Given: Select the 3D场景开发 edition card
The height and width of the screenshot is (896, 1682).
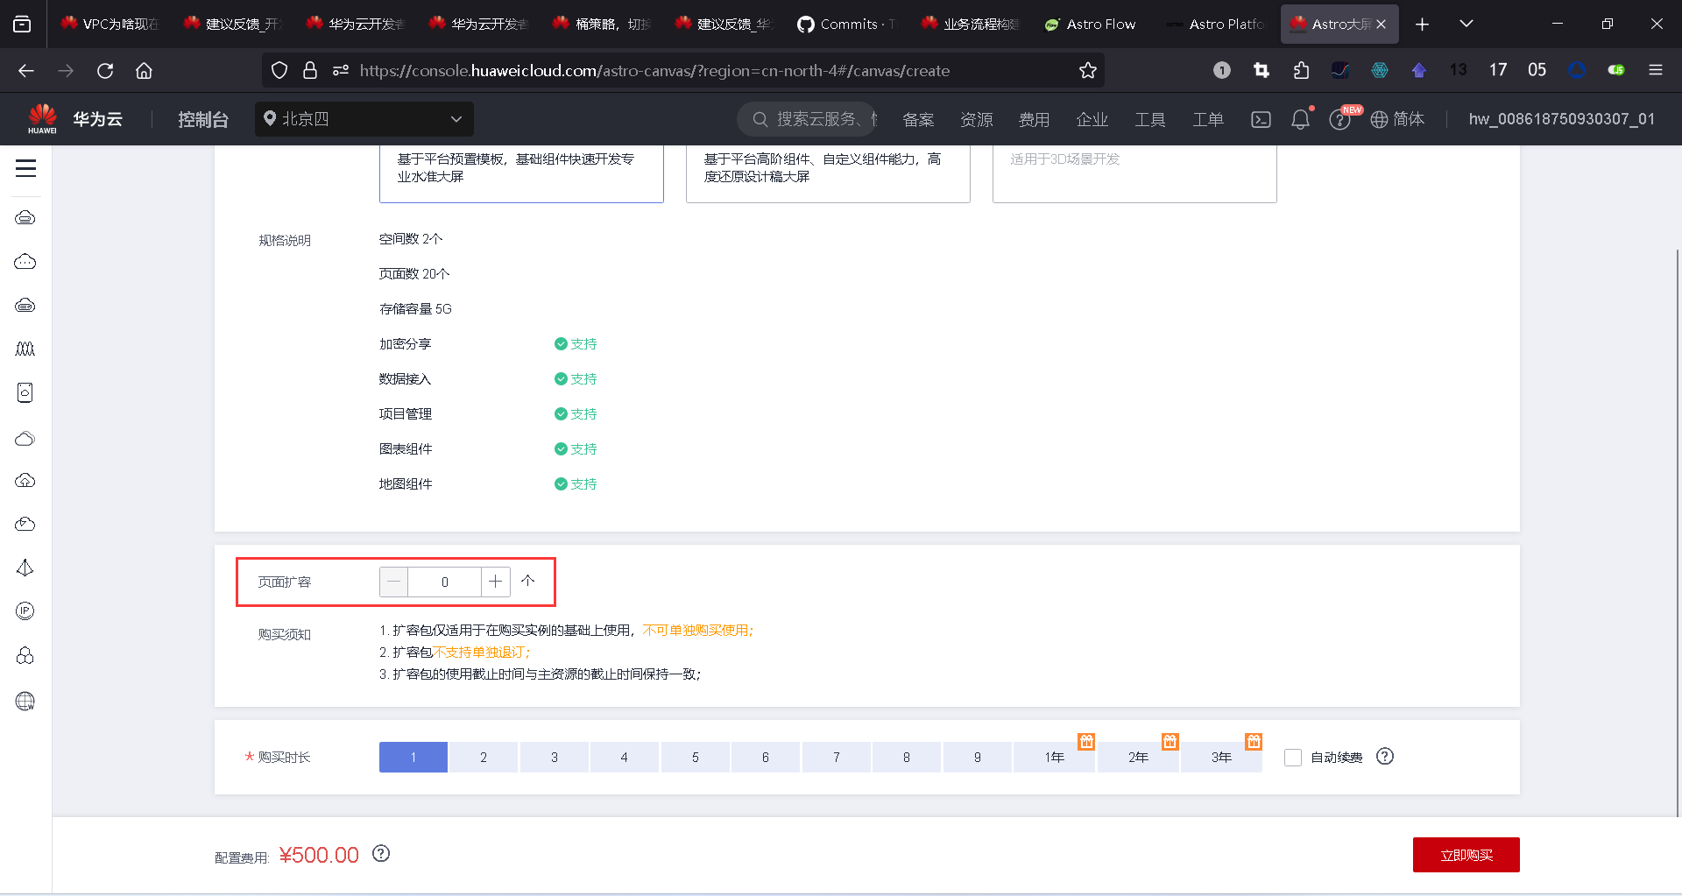Looking at the screenshot, I should [1134, 173].
